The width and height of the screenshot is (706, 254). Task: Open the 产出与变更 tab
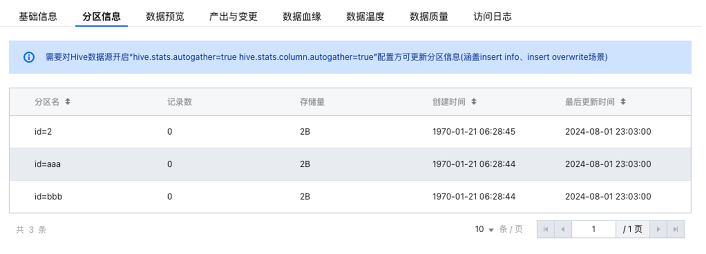click(233, 17)
